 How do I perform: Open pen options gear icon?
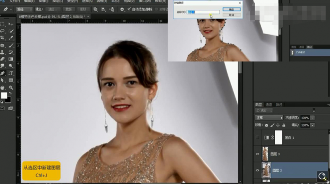click(122, 9)
